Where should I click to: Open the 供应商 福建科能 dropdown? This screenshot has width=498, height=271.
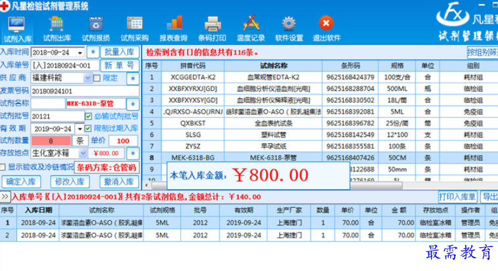[87, 78]
